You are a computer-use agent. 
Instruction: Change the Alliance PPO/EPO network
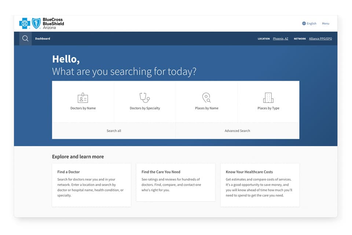point(320,39)
